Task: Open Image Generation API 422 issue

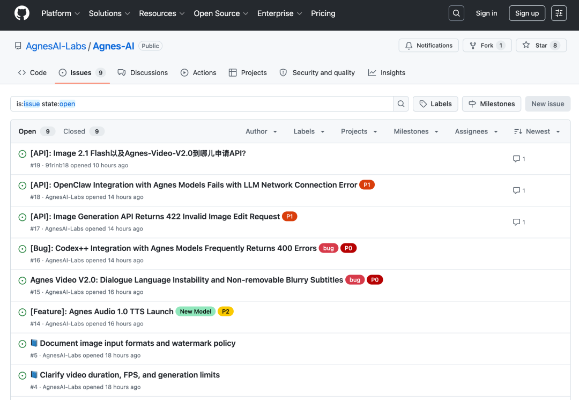Action: coord(155,217)
